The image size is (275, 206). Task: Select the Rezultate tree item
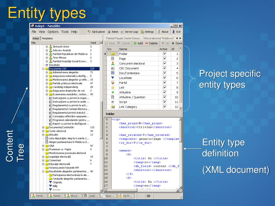point(54,65)
